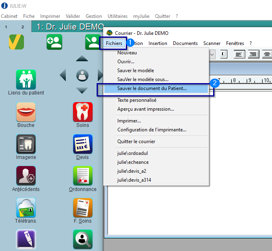Open the Imagerie x-ray icon

click(x=26, y=144)
